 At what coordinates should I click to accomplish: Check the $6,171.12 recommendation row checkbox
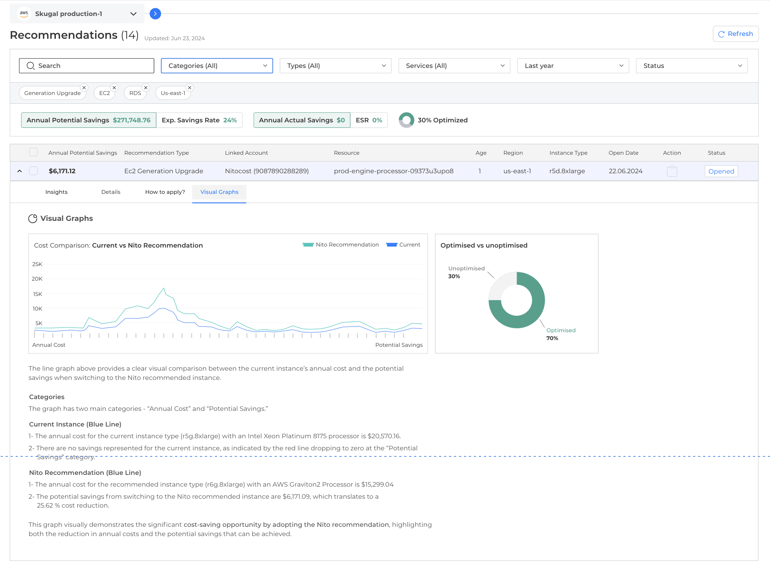coord(33,171)
